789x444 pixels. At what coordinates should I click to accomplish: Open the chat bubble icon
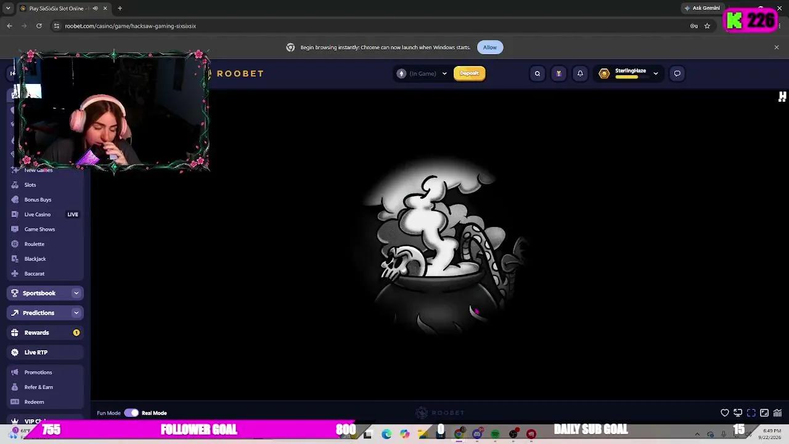click(677, 73)
